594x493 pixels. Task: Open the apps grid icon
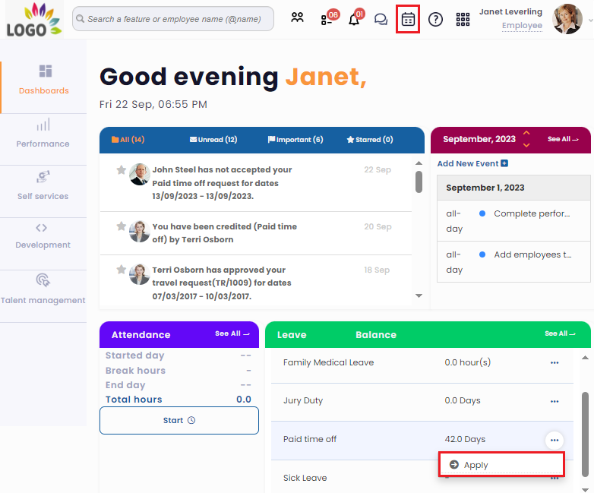click(x=463, y=20)
